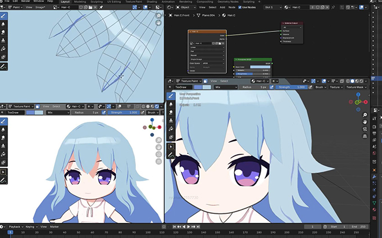Activate the Fill tool in image editor
The width and height of the screenshot is (382, 238).
pyautogui.click(x=4, y=48)
